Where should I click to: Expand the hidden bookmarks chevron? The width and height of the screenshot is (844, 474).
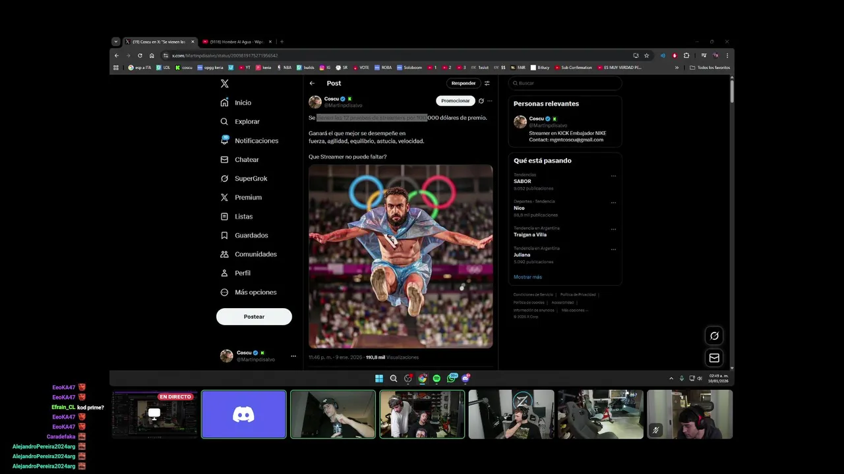point(677,67)
